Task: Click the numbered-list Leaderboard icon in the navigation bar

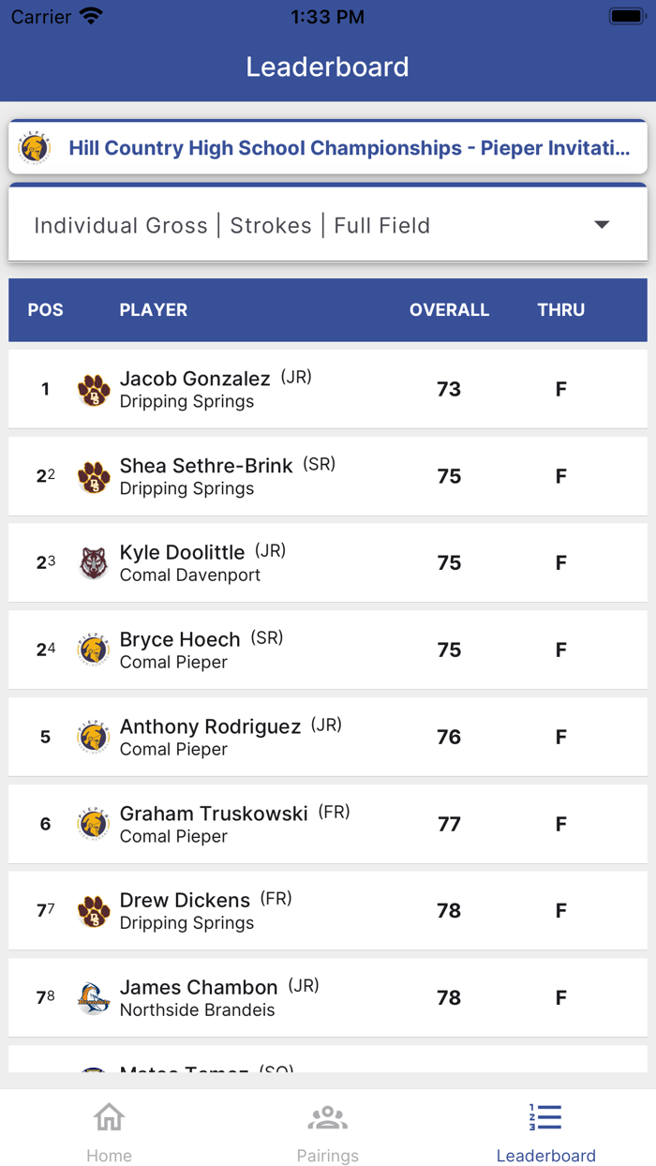Action: point(545,1117)
